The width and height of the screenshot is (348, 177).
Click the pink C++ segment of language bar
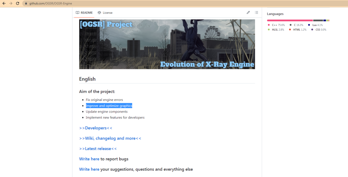tap(290, 20)
